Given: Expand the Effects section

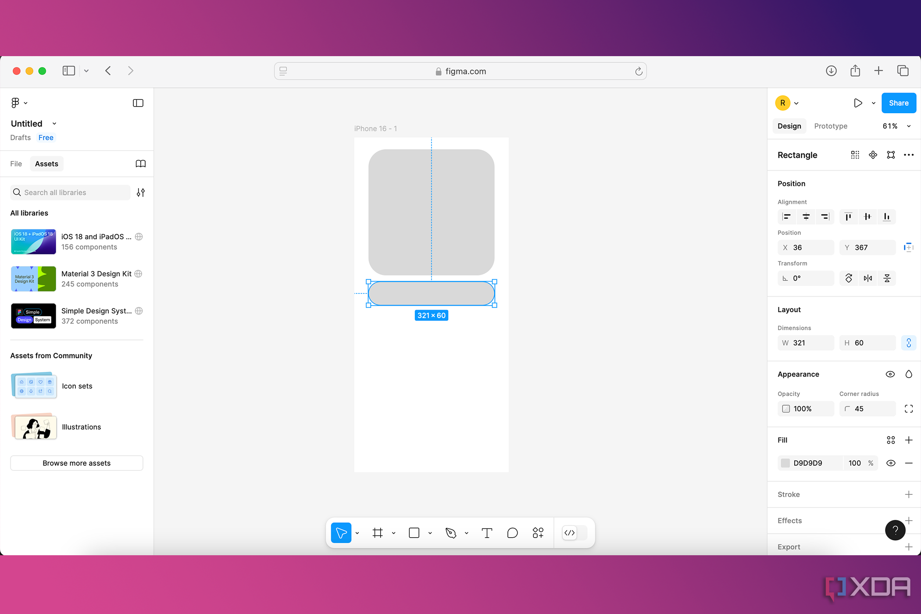Looking at the screenshot, I should 909,520.
